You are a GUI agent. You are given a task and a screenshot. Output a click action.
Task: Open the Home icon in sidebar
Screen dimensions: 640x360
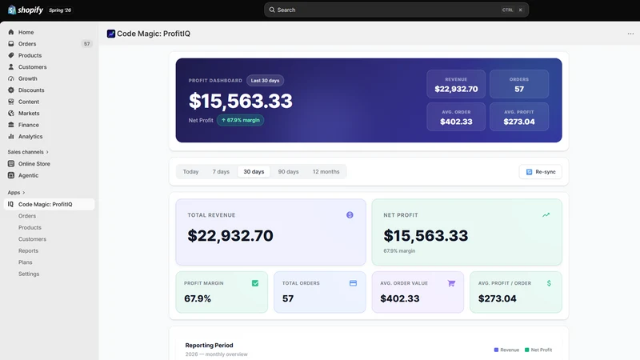[x=11, y=32]
